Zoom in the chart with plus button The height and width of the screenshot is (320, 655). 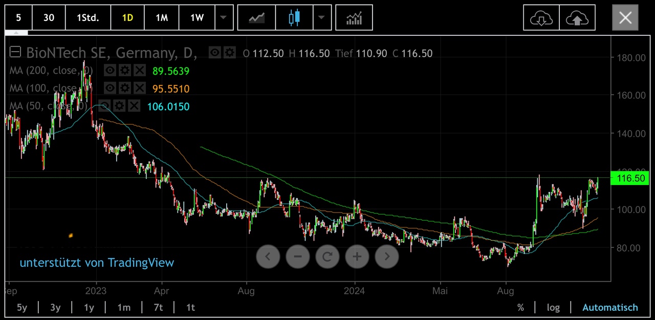[x=357, y=256]
